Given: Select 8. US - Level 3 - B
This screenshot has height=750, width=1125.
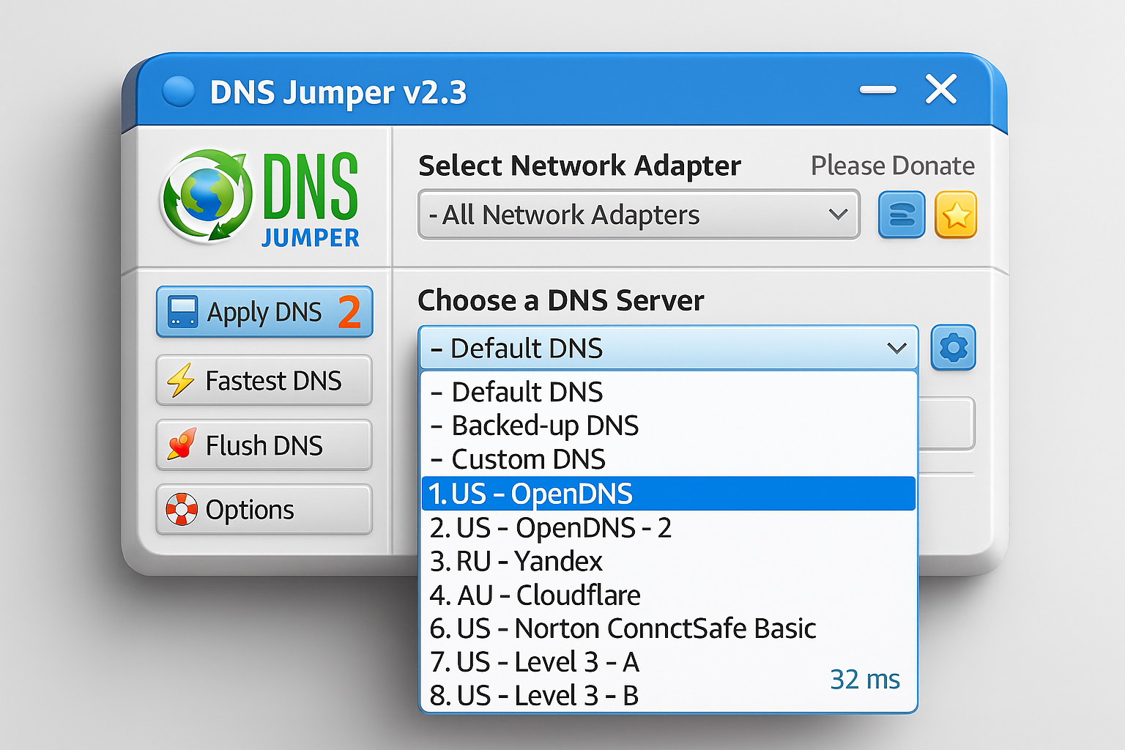Looking at the screenshot, I should pos(534,696).
